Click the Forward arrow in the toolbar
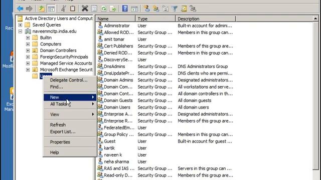Image resolution: width=321 pixels, height=180 pixels. coord(29,8)
